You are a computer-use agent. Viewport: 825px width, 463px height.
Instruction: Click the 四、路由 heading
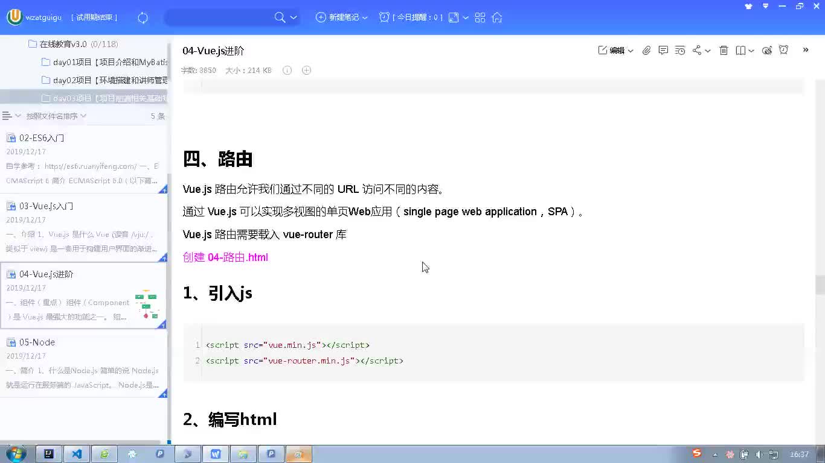click(217, 159)
